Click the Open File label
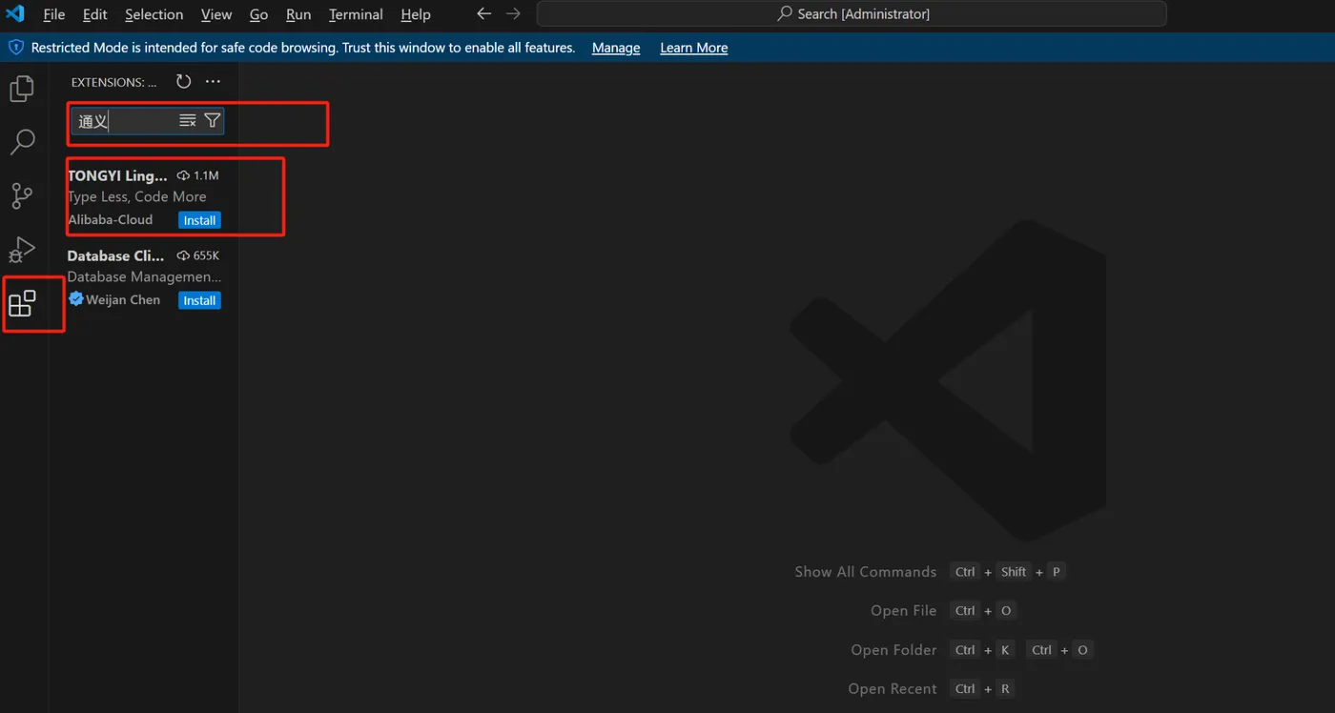Image resolution: width=1335 pixels, height=713 pixels. (x=904, y=611)
